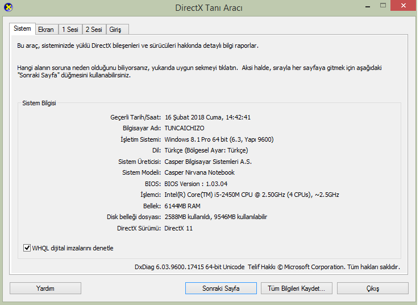The height and width of the screenshot is (305, 420).
Task: Minimize the DirectX Tanı Aracı window
Action: point(368,6)
